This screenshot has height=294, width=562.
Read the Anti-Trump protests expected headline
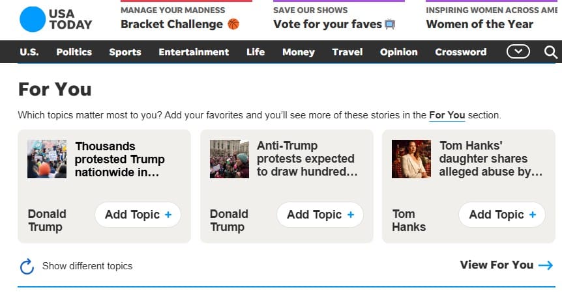pos(305,159)
